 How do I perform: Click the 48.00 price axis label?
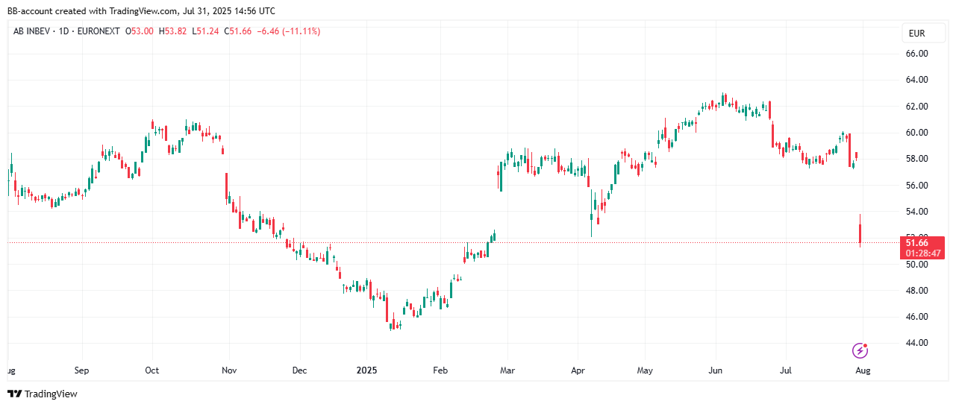coord(916,290)
